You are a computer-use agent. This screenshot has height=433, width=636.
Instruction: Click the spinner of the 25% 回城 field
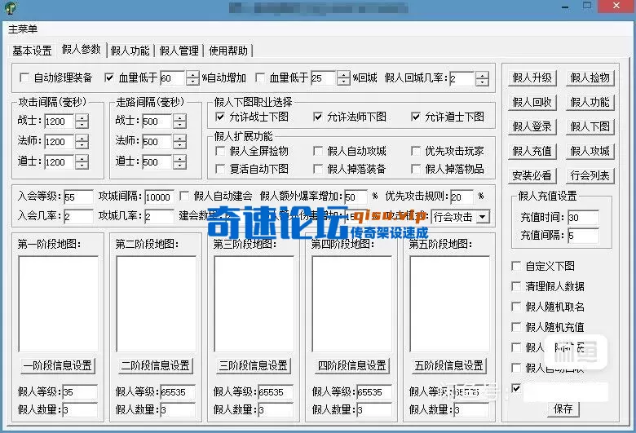343,78
